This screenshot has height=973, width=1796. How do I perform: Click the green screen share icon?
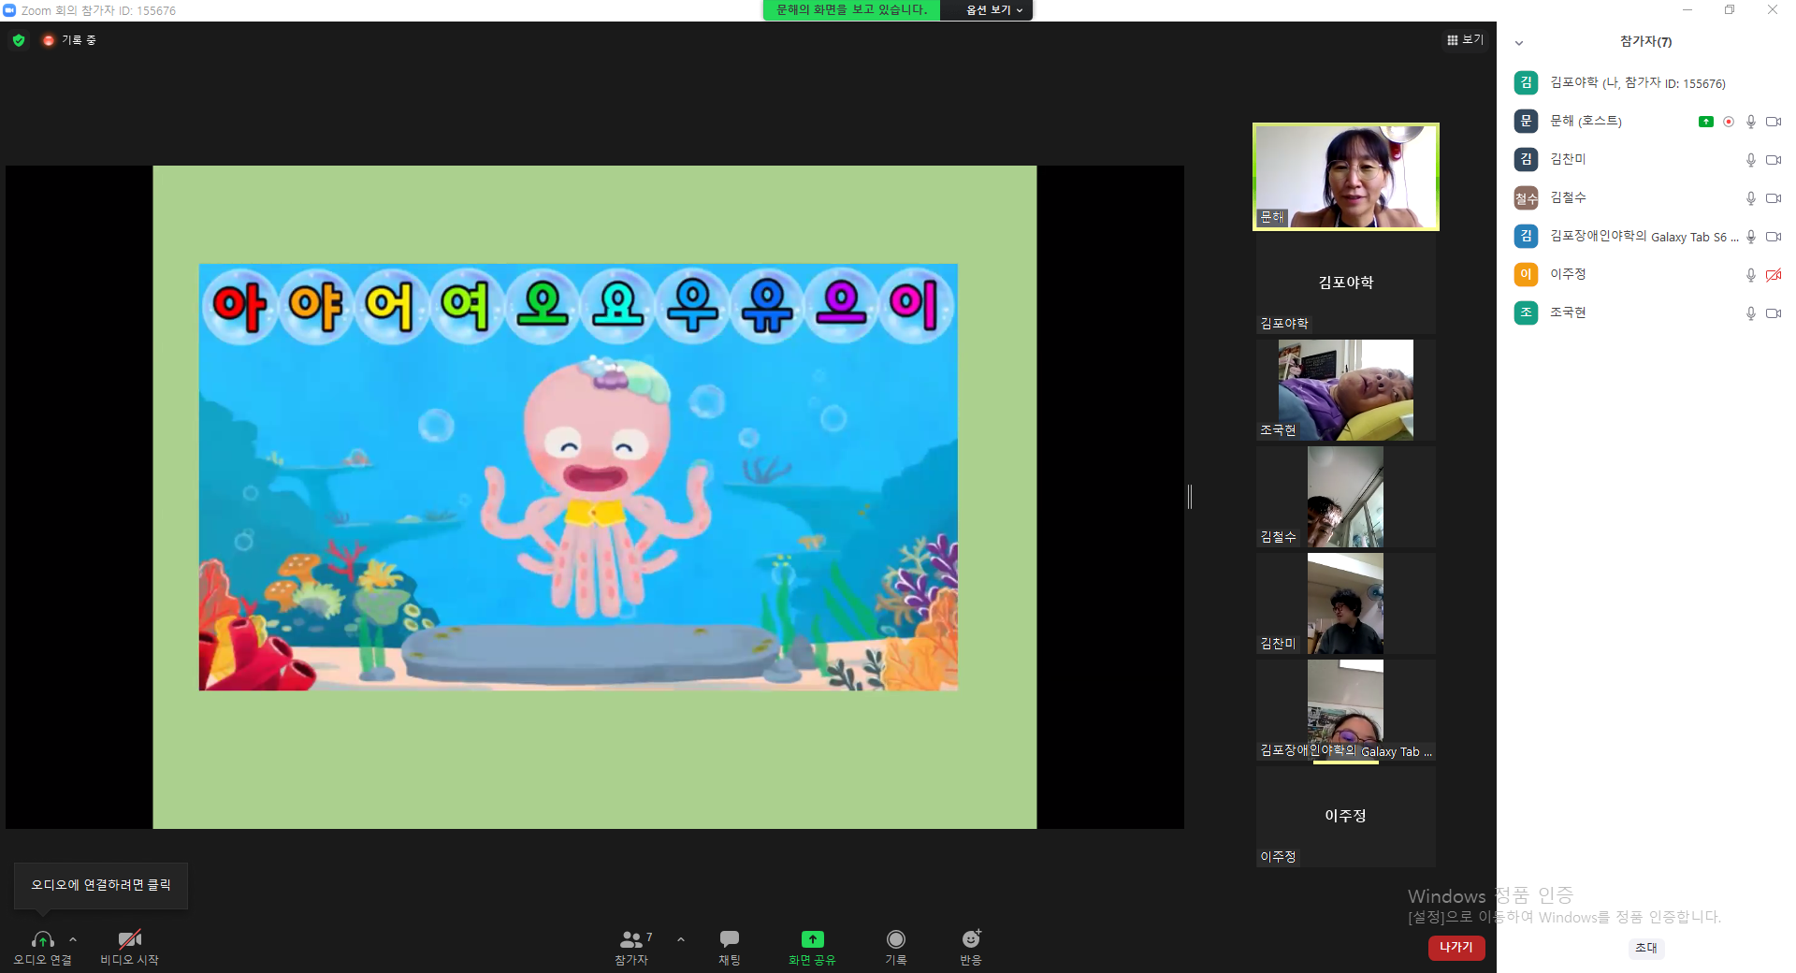click(x=812, y=938)
